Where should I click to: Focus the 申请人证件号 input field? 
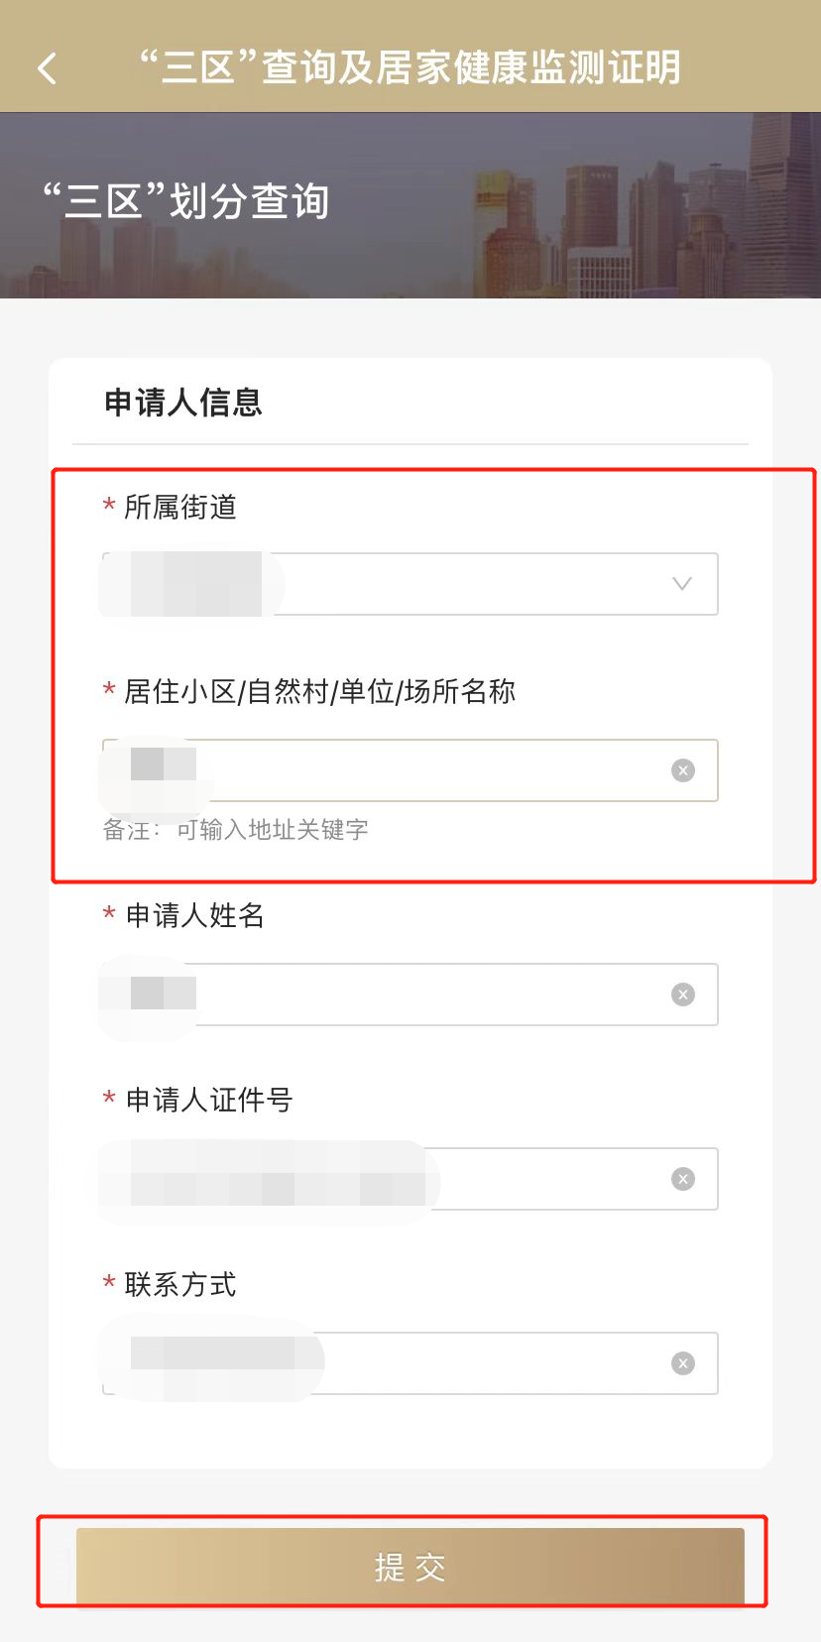pos(410,1179)
